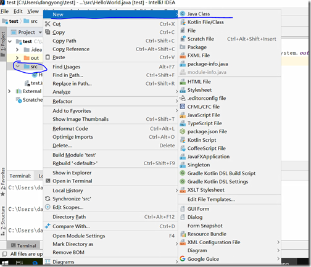Image resolution: width=311 pixels, height=267 pixels.
Task: Click the Scratch File icon
Action: coord(183,39)
